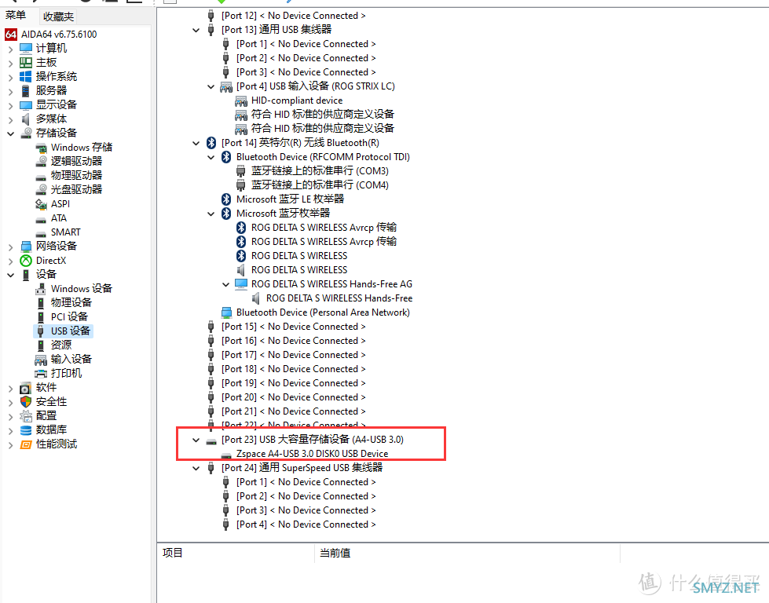This screenshot has width=769, height=603.
Task: Click the 安全性 shield icon
Action: click(26, 401)
